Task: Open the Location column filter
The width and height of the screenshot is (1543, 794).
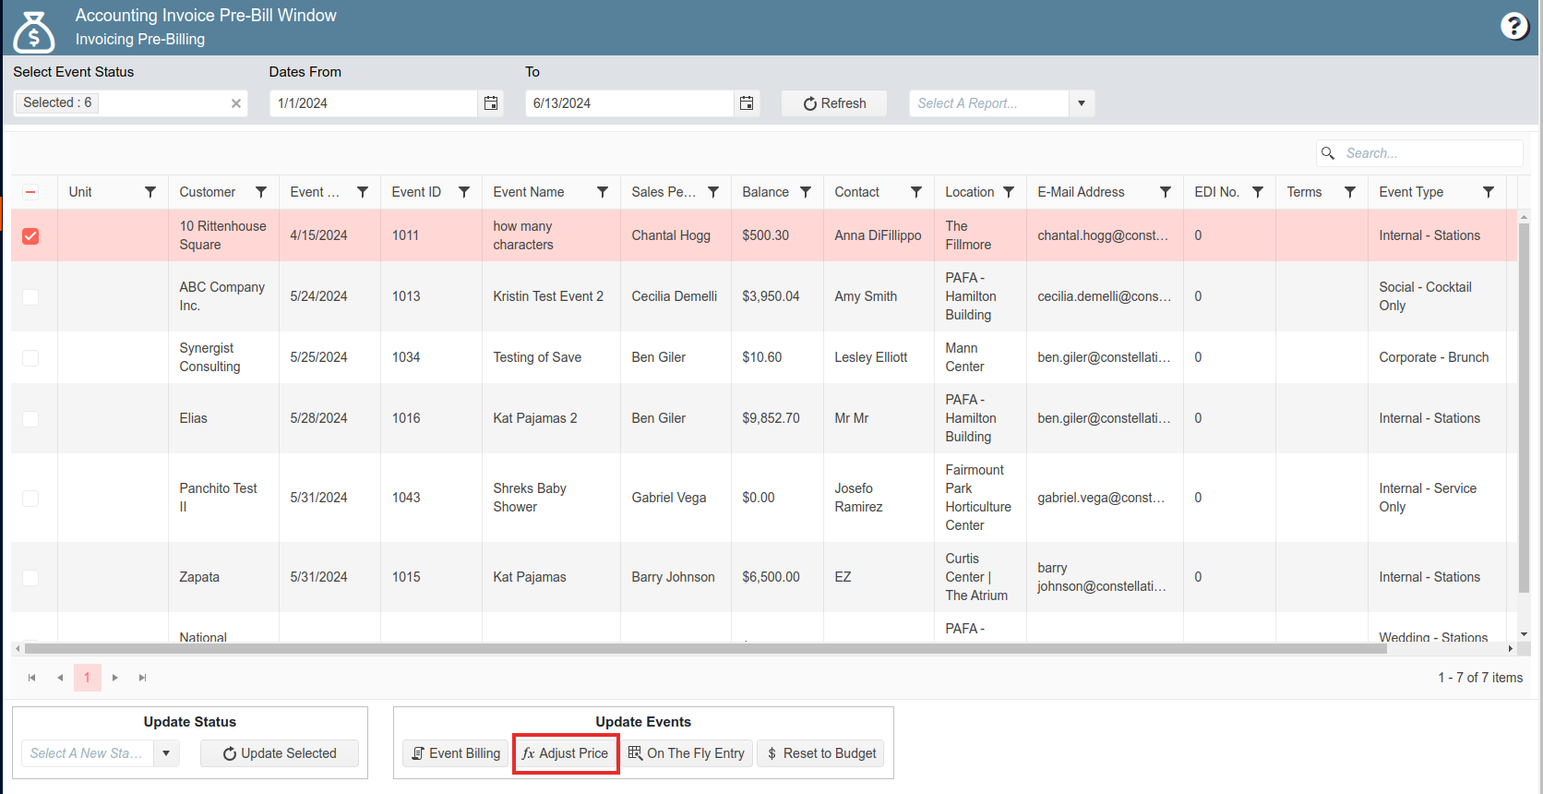Action: 1009,192
